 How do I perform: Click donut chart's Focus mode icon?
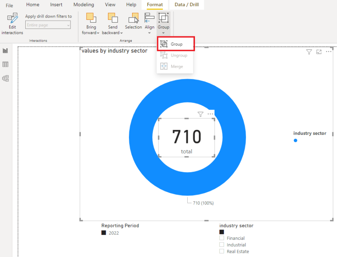(319, 52)
